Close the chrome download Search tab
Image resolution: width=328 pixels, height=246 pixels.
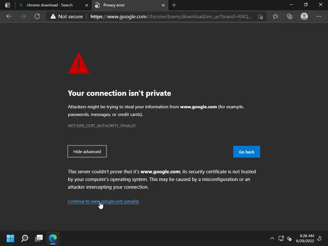click(86, 5)
